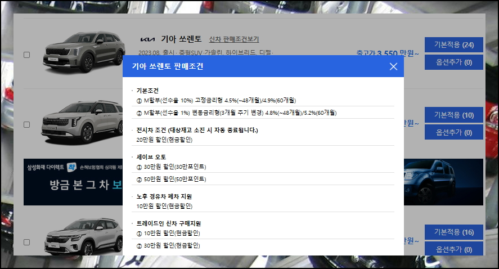This screenshot has height=269, width=499.
Task: Select the 트레이드인 신차 구매지원 heading
Action: (x=169, y=223)
